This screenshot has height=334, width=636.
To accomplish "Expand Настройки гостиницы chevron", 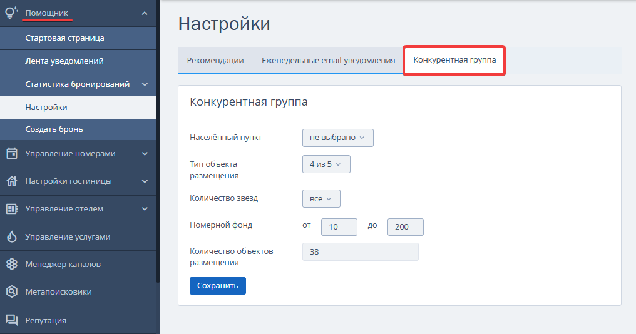I will point(145,181).
